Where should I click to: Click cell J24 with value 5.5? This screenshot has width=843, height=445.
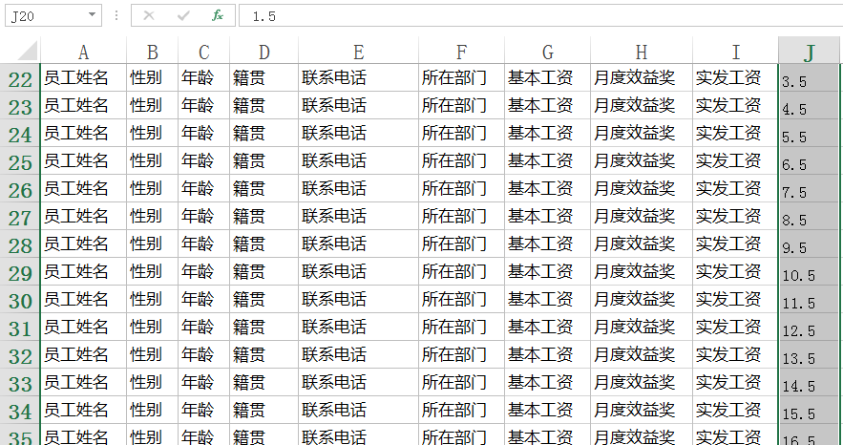coord(810,134)
